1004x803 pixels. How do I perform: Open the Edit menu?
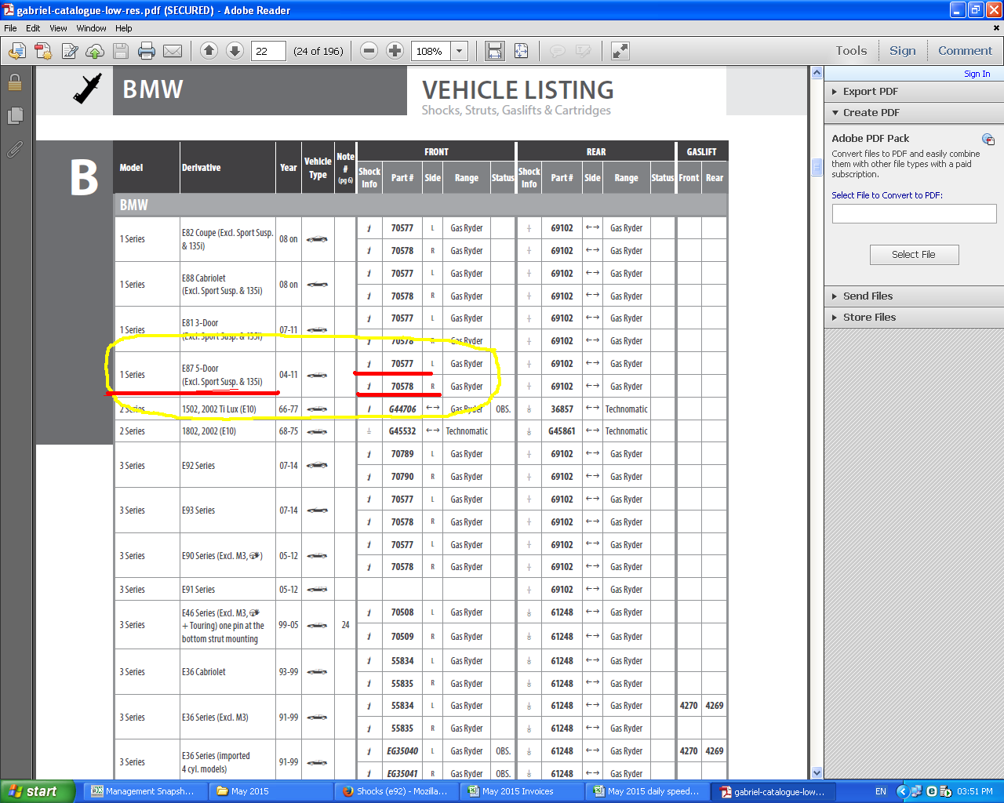click(x=33, y=28)
